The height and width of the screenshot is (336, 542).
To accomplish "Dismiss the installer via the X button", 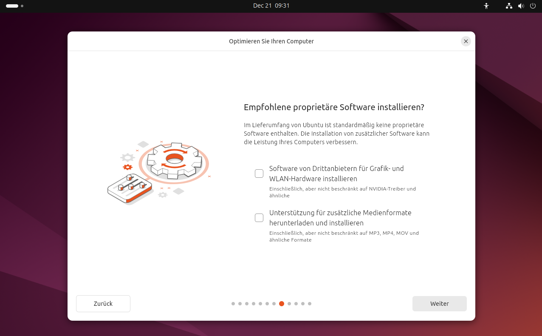I will tap(466, 41).
